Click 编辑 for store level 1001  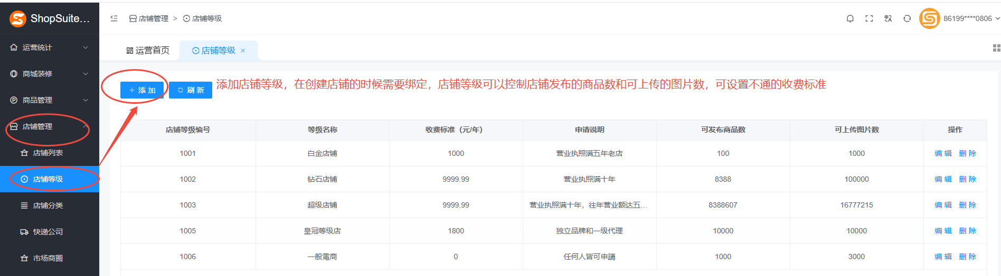pyautogui.click(x=943, y=153)
